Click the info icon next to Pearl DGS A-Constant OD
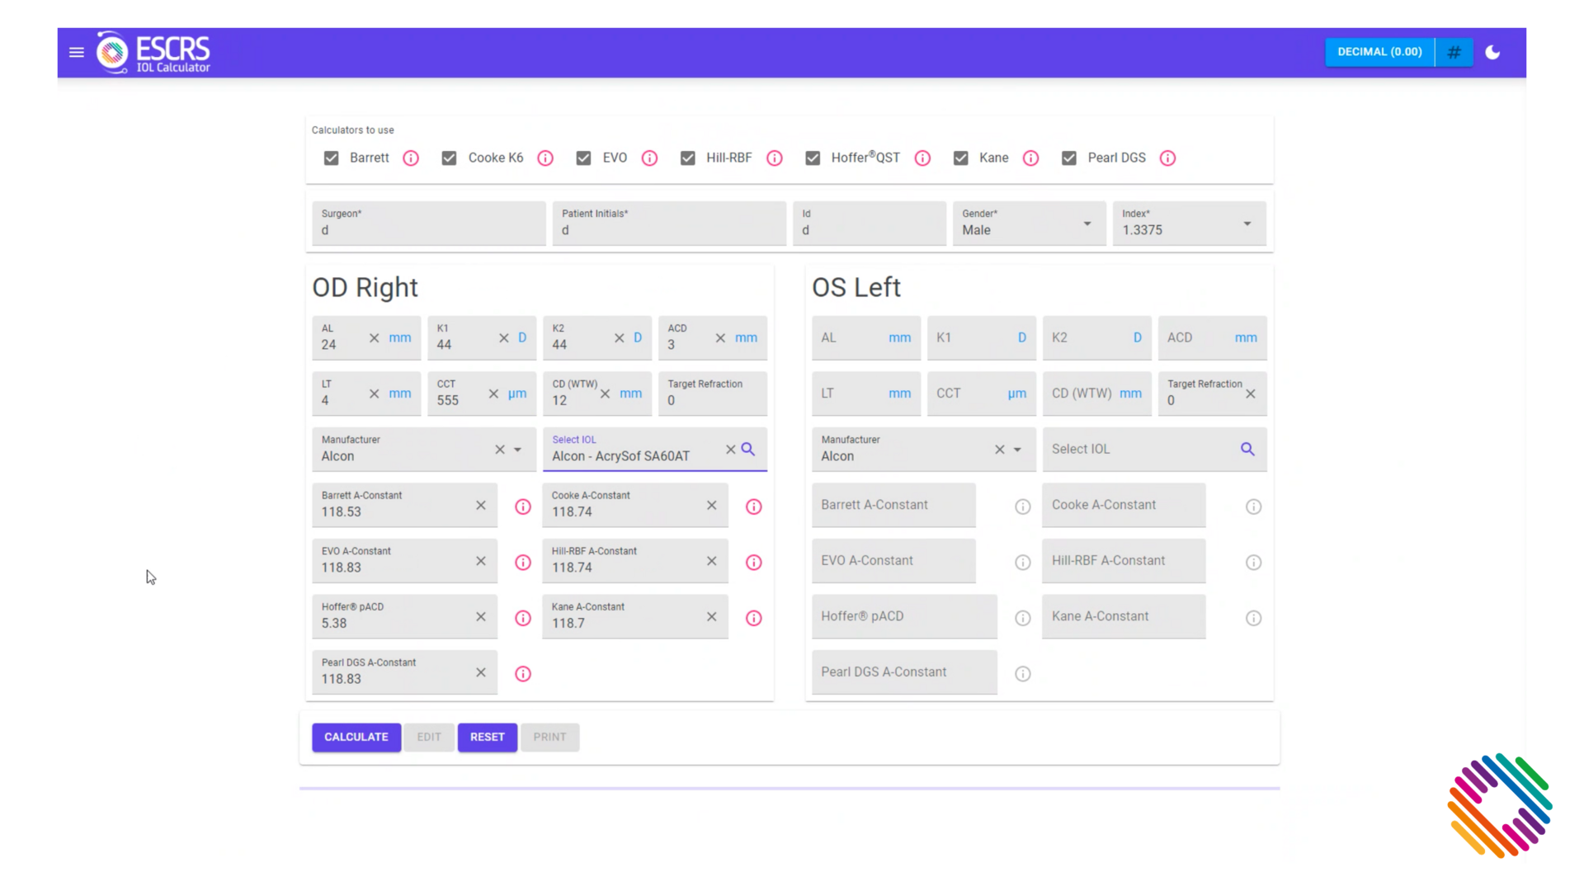The height and width of the screenshot is (891, 1584). click(x=523, y=672)
